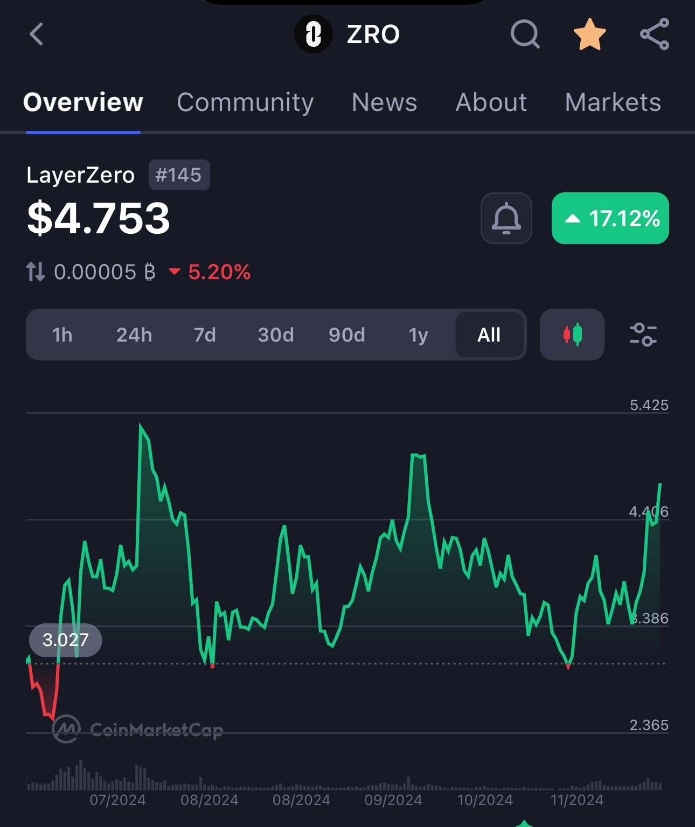
Task: Switch to candlestick chart view
Action: 572,335
